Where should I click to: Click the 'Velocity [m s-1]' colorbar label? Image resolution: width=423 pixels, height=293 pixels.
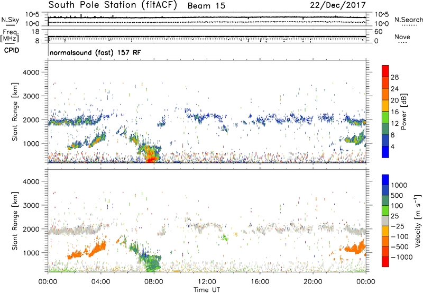pyautogui.click(x=418, y=221)
